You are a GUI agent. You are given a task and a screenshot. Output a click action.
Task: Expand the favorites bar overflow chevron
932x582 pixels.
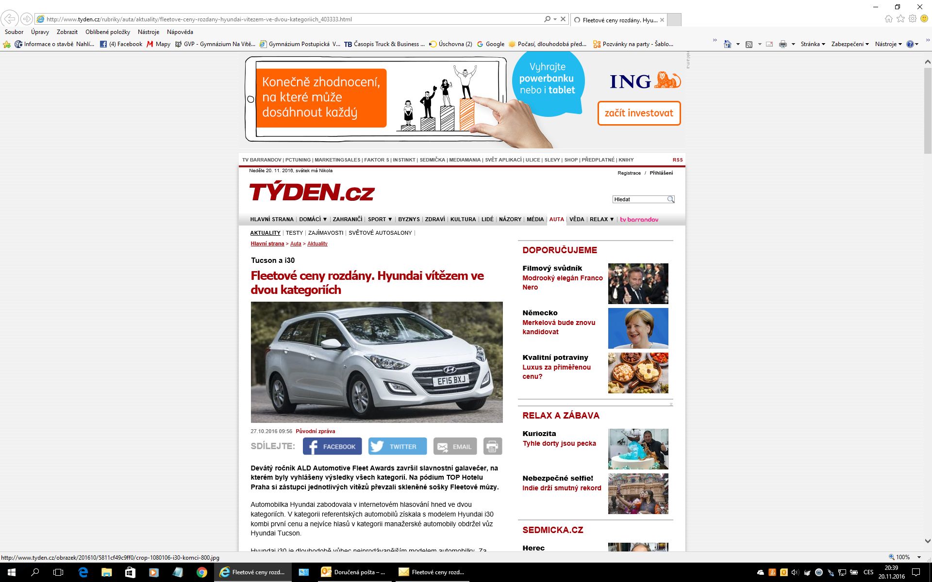click(x=715, y=41)
